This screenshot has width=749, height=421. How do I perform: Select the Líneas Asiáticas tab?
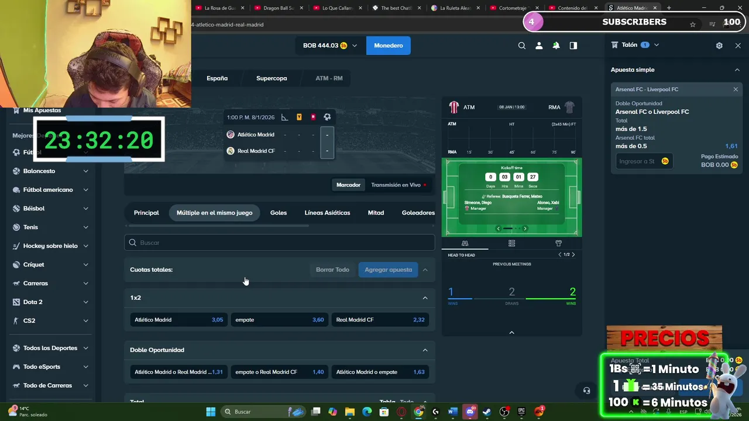pos(327,213)
